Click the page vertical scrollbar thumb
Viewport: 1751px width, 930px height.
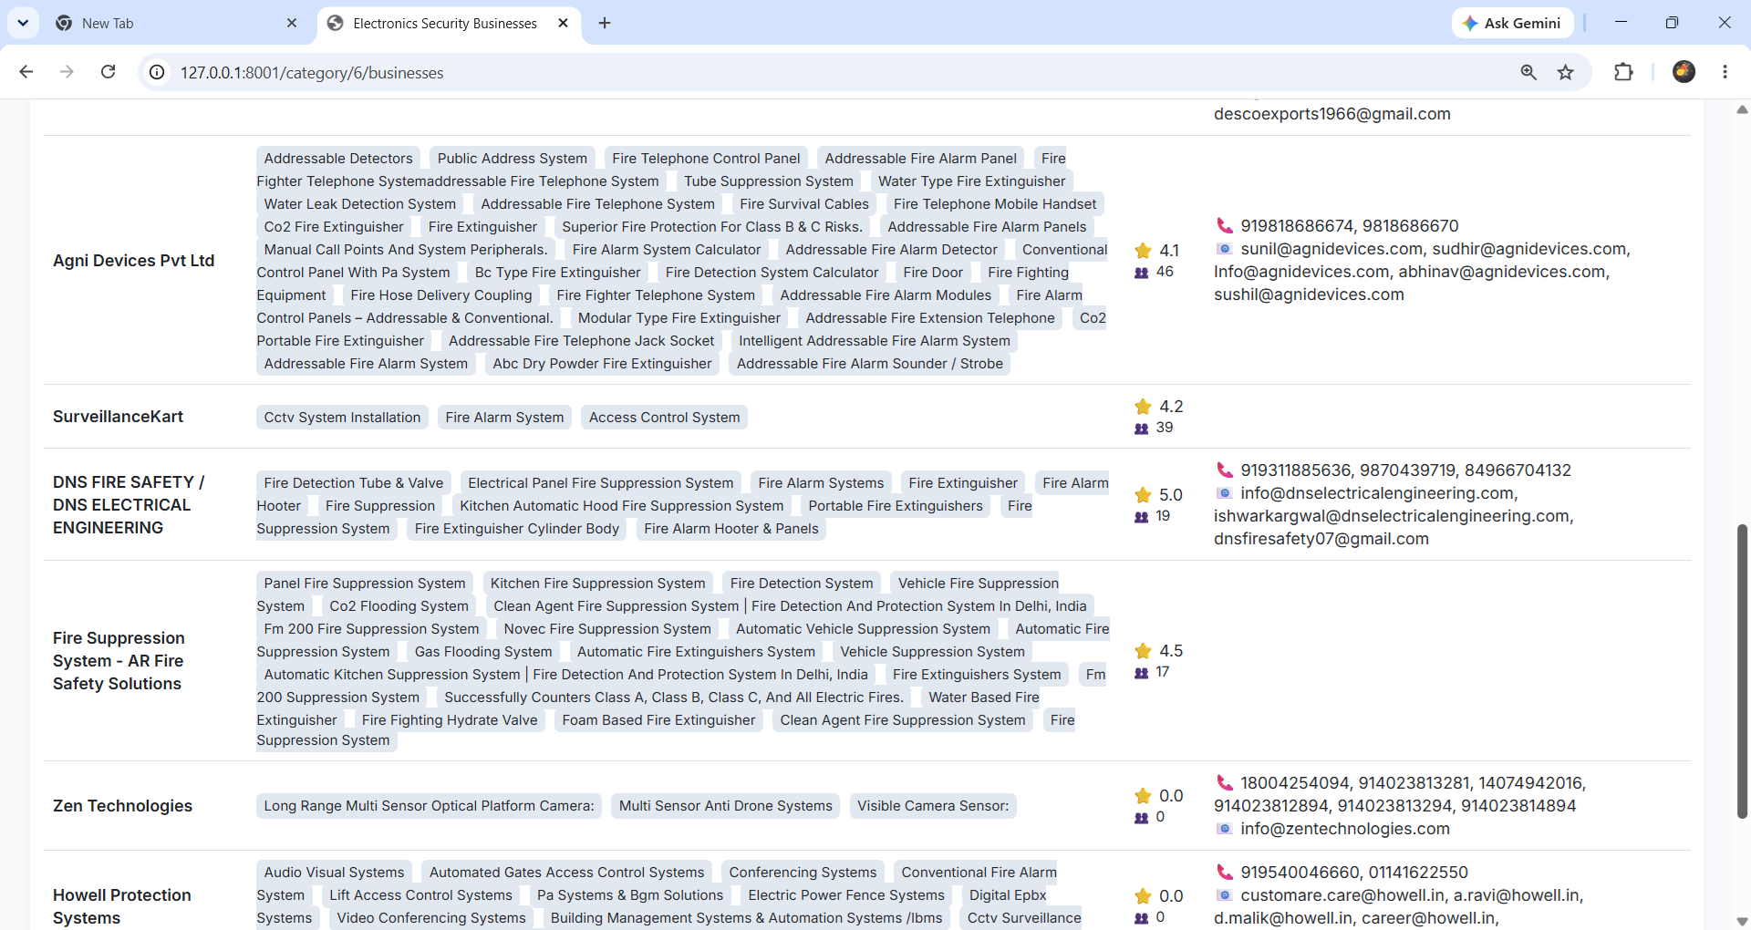click(1742, 671)
